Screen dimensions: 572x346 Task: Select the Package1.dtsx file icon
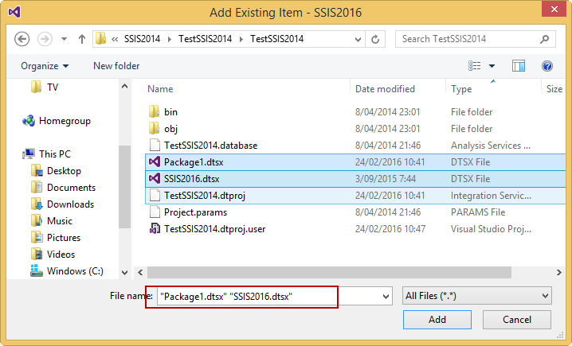155,162
